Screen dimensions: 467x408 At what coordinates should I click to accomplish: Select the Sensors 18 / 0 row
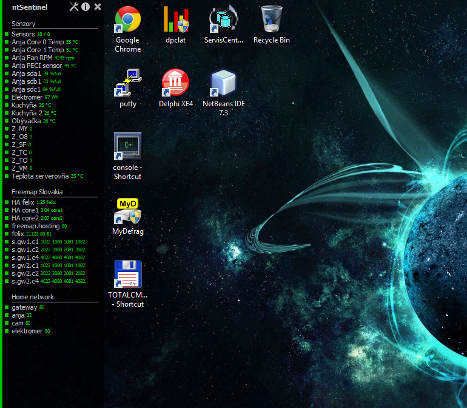click(27, 34)
